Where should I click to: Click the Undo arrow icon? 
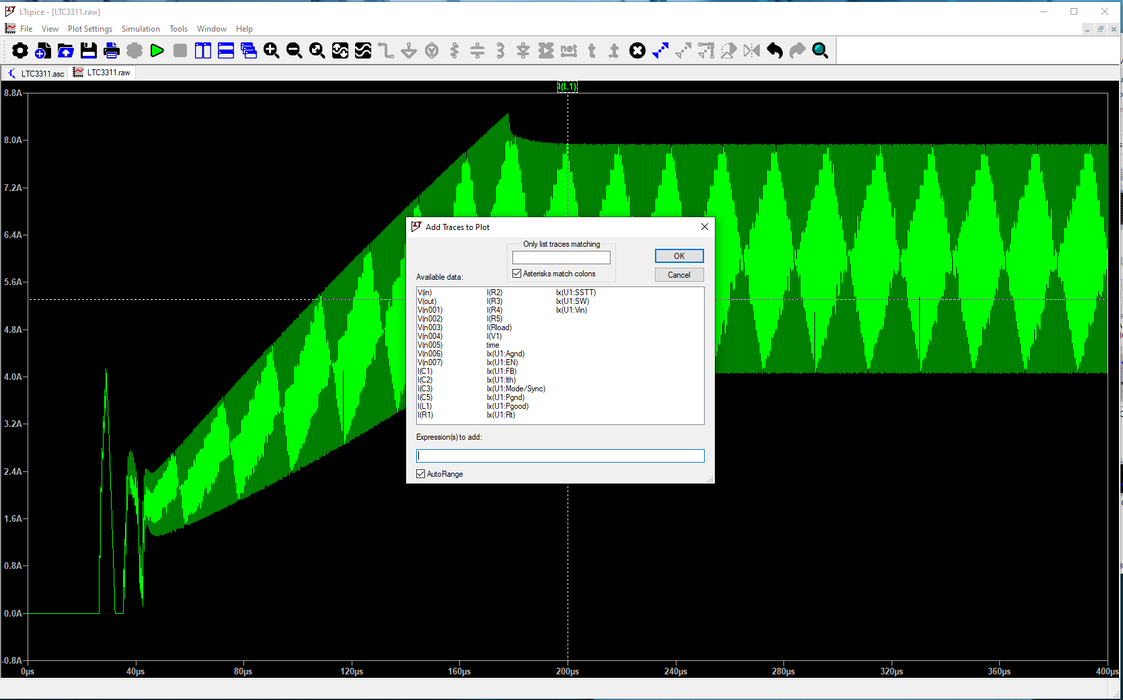(x=775, y=50)
